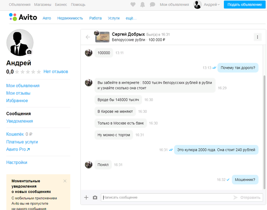Click the chat scrollbar
Viewport: 267px width, 210px height.
point(264,130)
